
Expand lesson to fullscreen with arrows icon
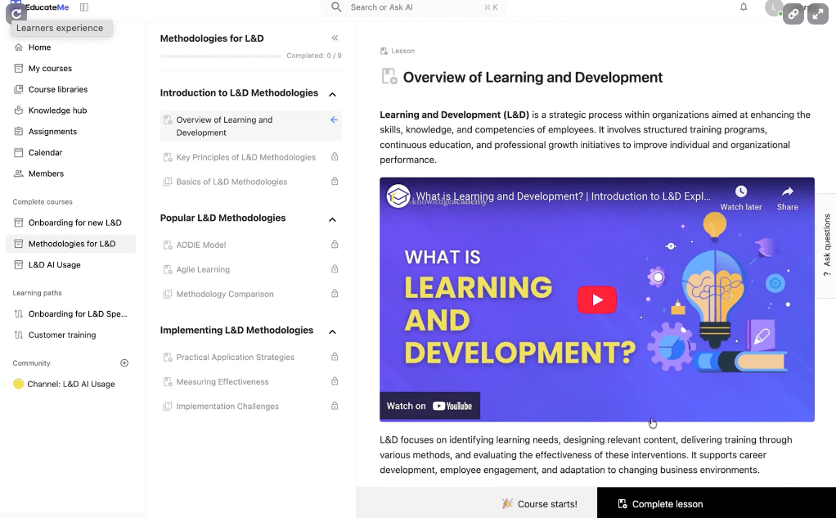(x=818, y=14)
